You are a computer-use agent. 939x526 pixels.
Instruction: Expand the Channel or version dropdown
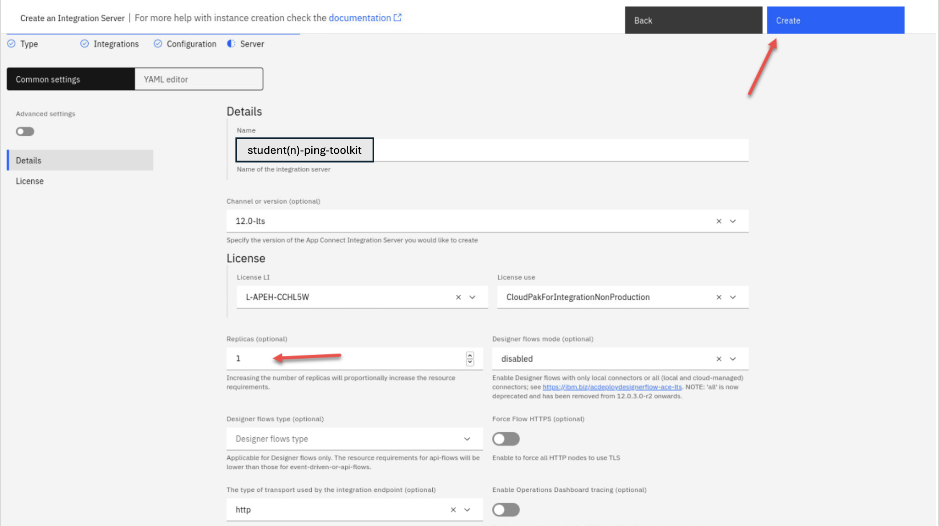tap(733, 221)
